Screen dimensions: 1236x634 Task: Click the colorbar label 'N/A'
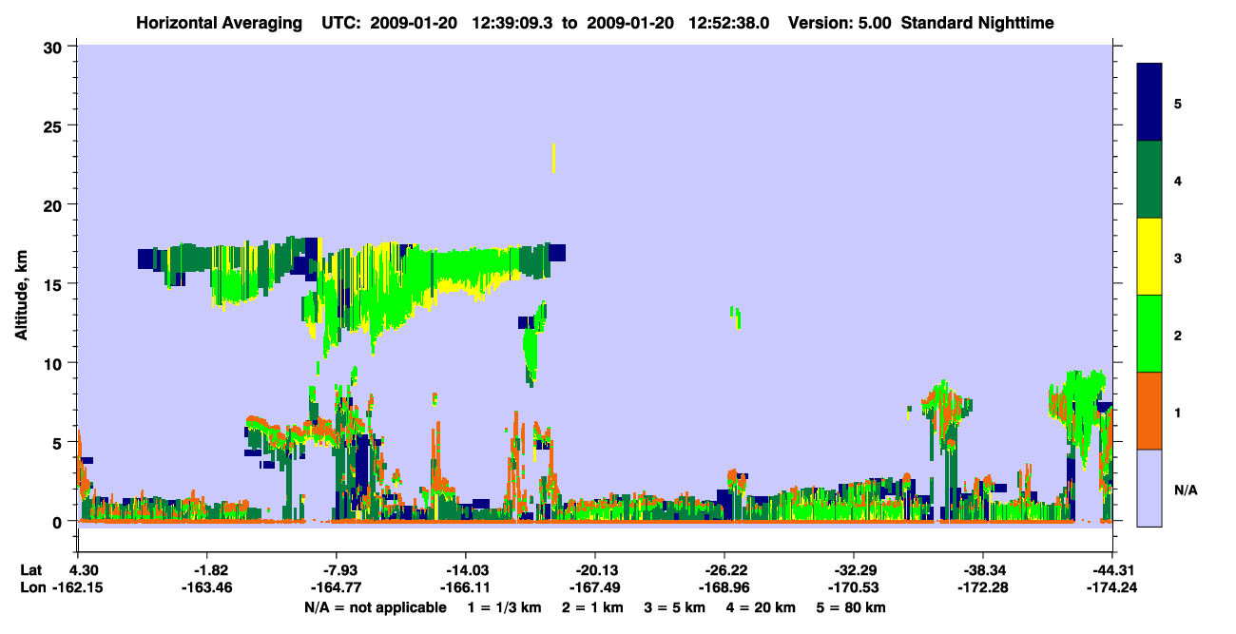tap(1185, 490)
